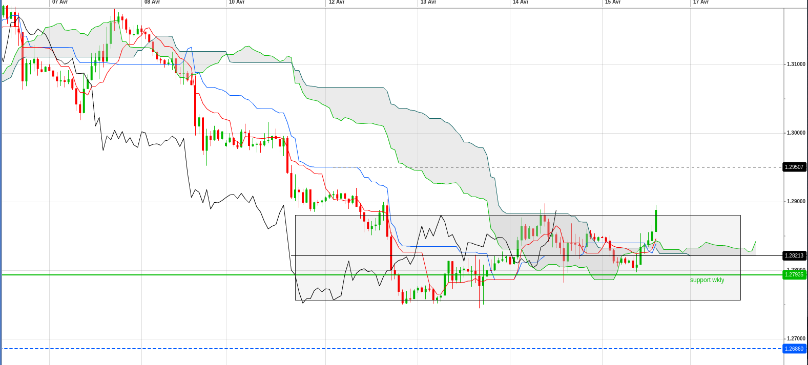Click the '10 Avr' date label
Viewport: 808px width, 365px height.
coord(237,2)
